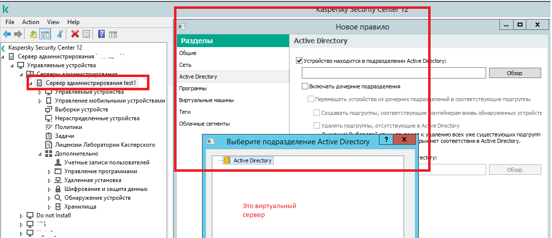Select Сервер администрирования test1 in tree
Viewport: 552px width, 238px height.
pyautogui.click(x=90, y=83)
